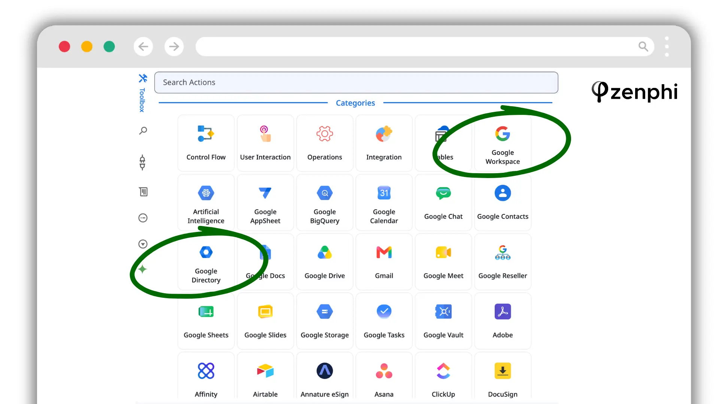Select the Google Calendar category

(384, 202)
